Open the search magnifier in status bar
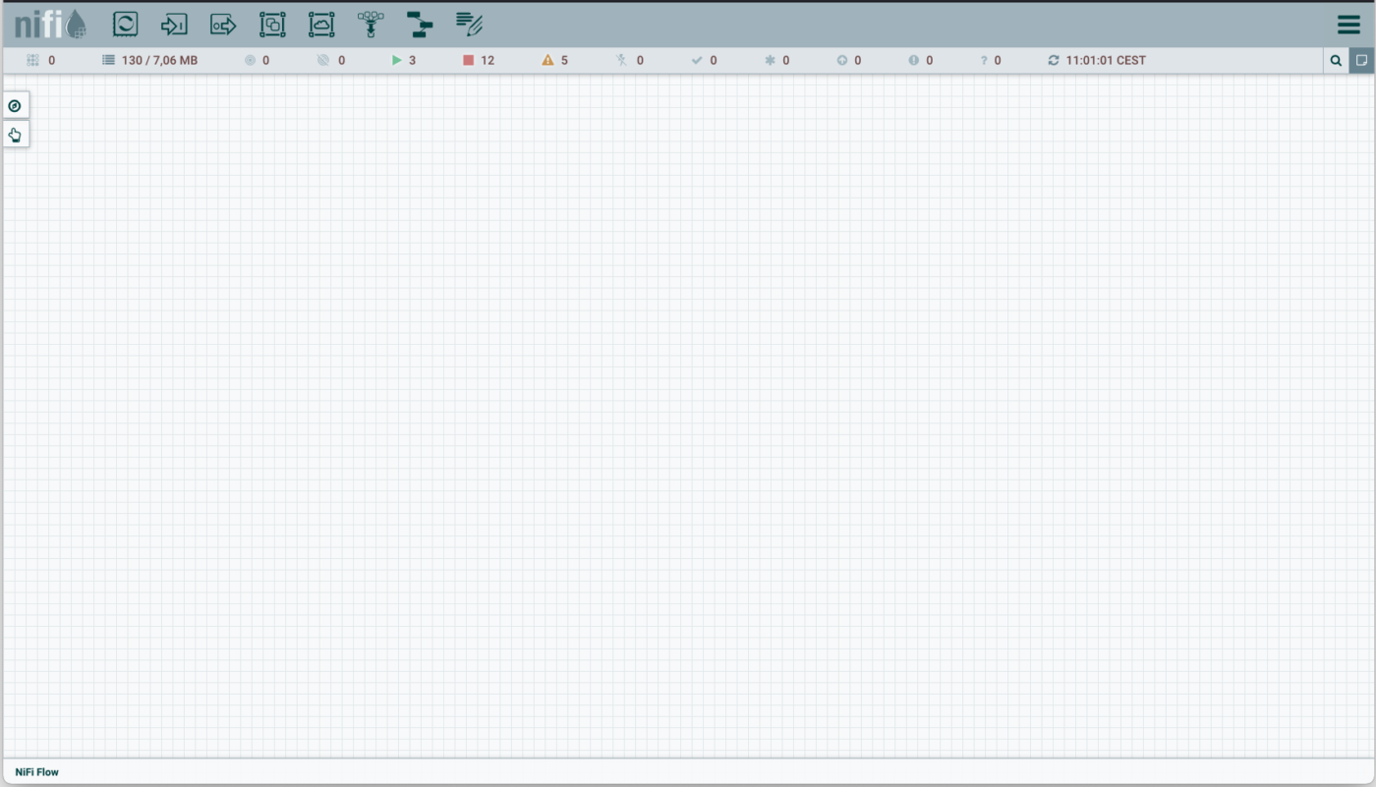This screenshot has height=787, width=1376. pos(1336,61)
